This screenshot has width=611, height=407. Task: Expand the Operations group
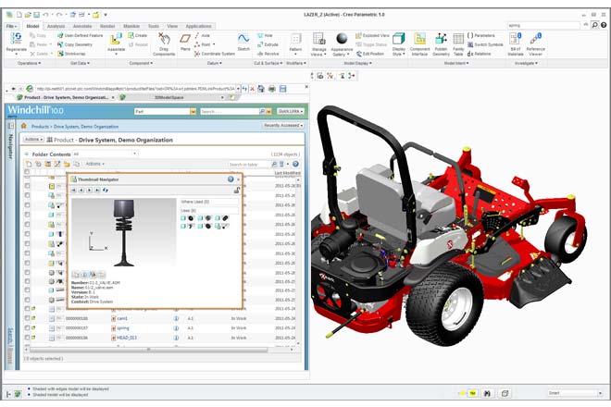click(29, 63)
